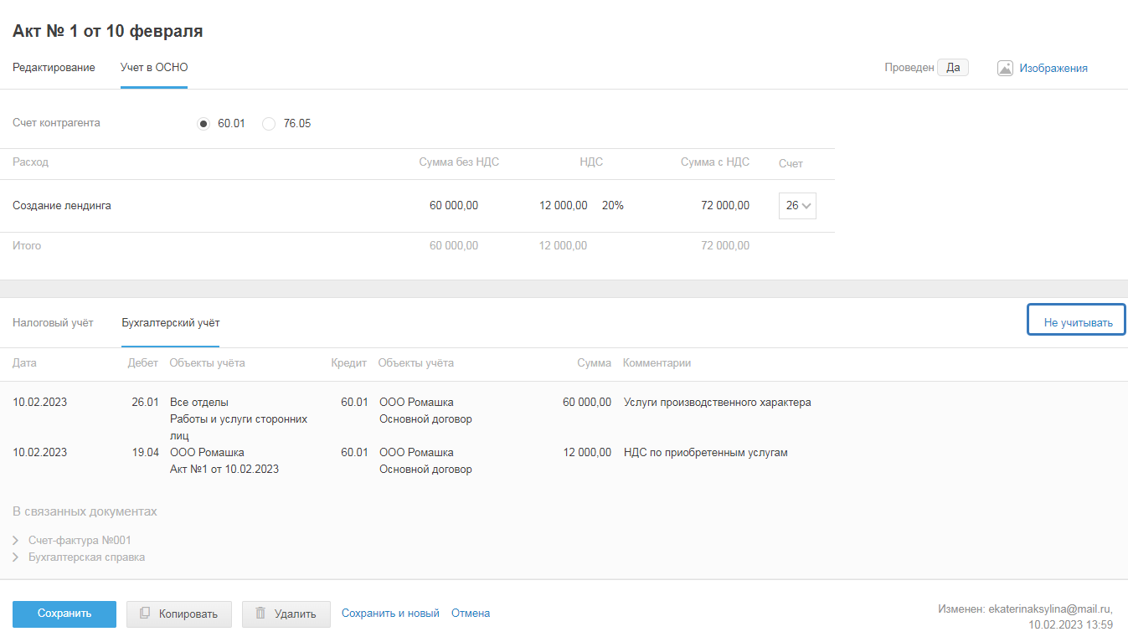Open the Налоговый учёт tab
Image resolution: width=1128 pixels, height=642 pixels.
53,323
